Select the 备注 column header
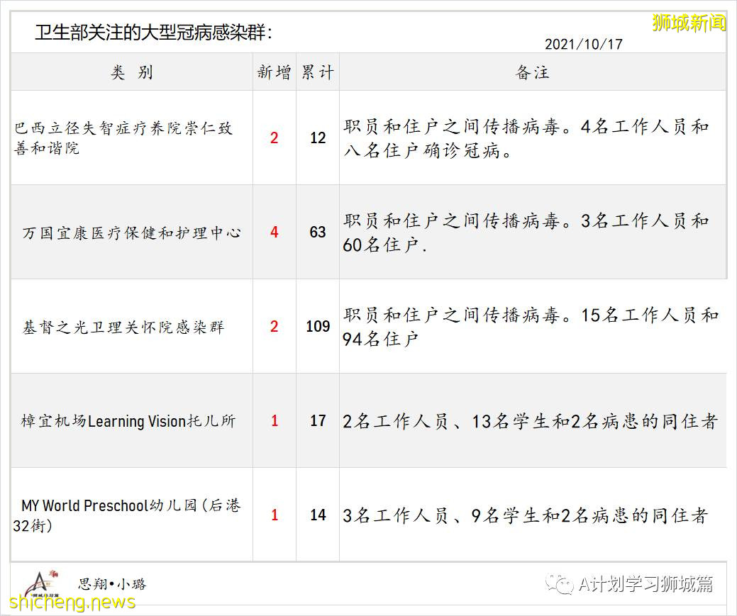 click(531, 72)
